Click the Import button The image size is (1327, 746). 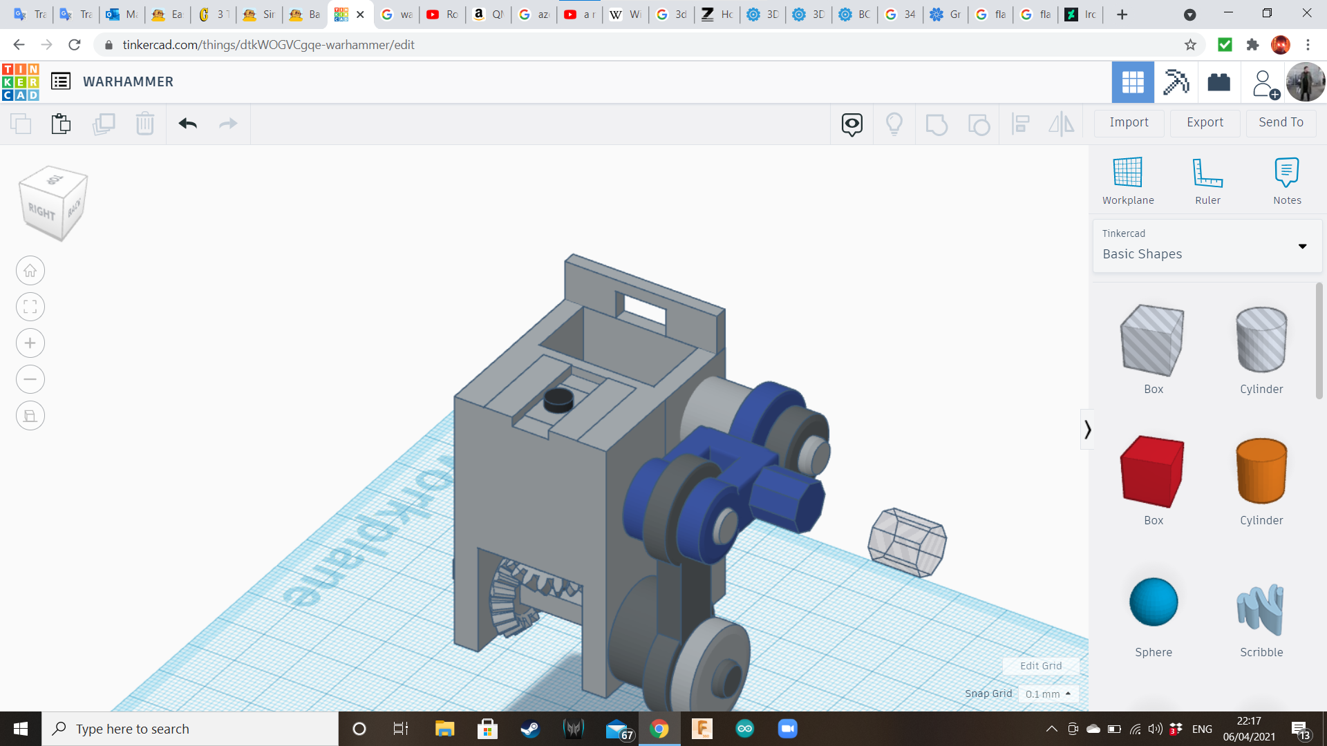point(1129,122)
